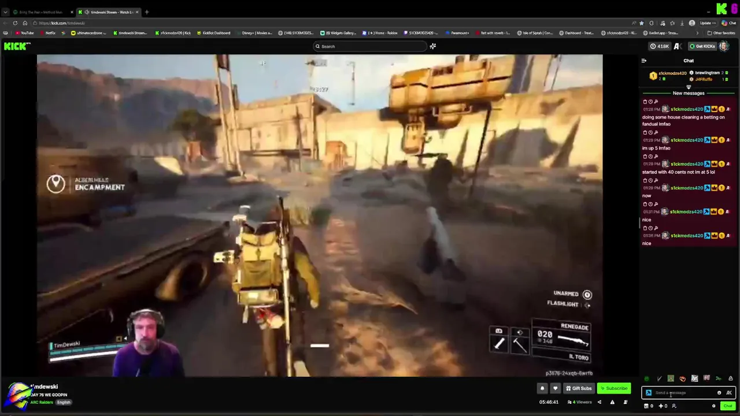The image size is (740, 416).
Task: Open emoji picker in the message box
Action: [x=719, y=393]
